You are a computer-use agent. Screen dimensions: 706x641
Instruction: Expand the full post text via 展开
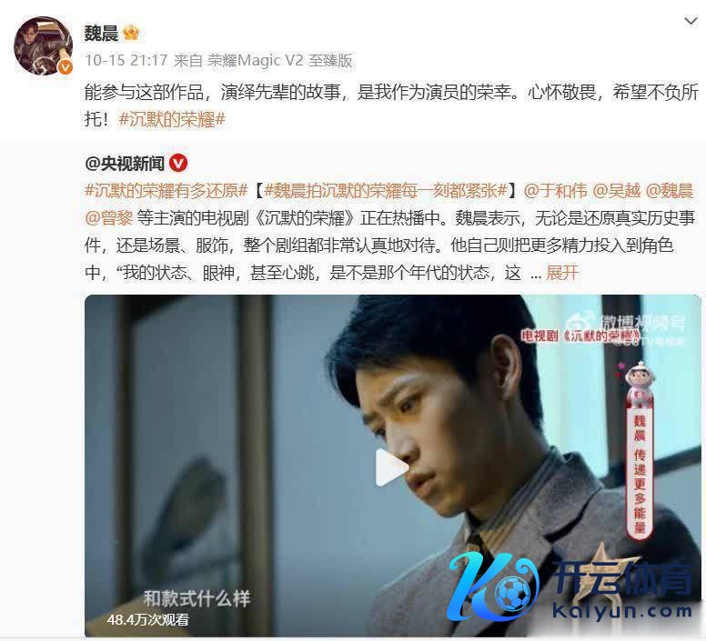pyautogui.click(x=562, y=272)
